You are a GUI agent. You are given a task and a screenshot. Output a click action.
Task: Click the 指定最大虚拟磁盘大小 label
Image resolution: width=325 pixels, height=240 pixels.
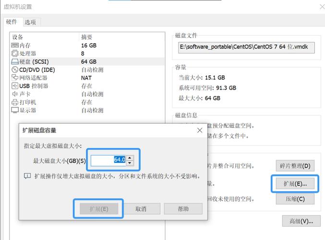coord(53,146)
